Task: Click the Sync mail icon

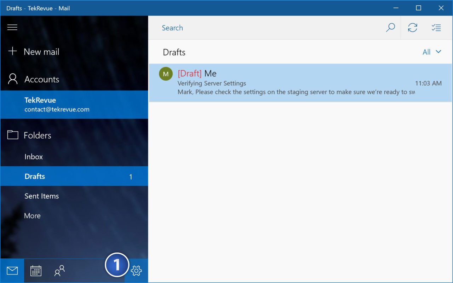Action: click(x=413, y=28)
